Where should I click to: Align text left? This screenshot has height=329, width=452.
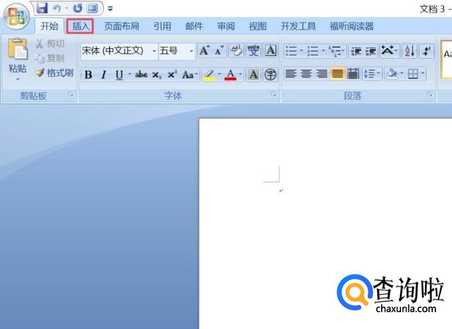[291, 74]
